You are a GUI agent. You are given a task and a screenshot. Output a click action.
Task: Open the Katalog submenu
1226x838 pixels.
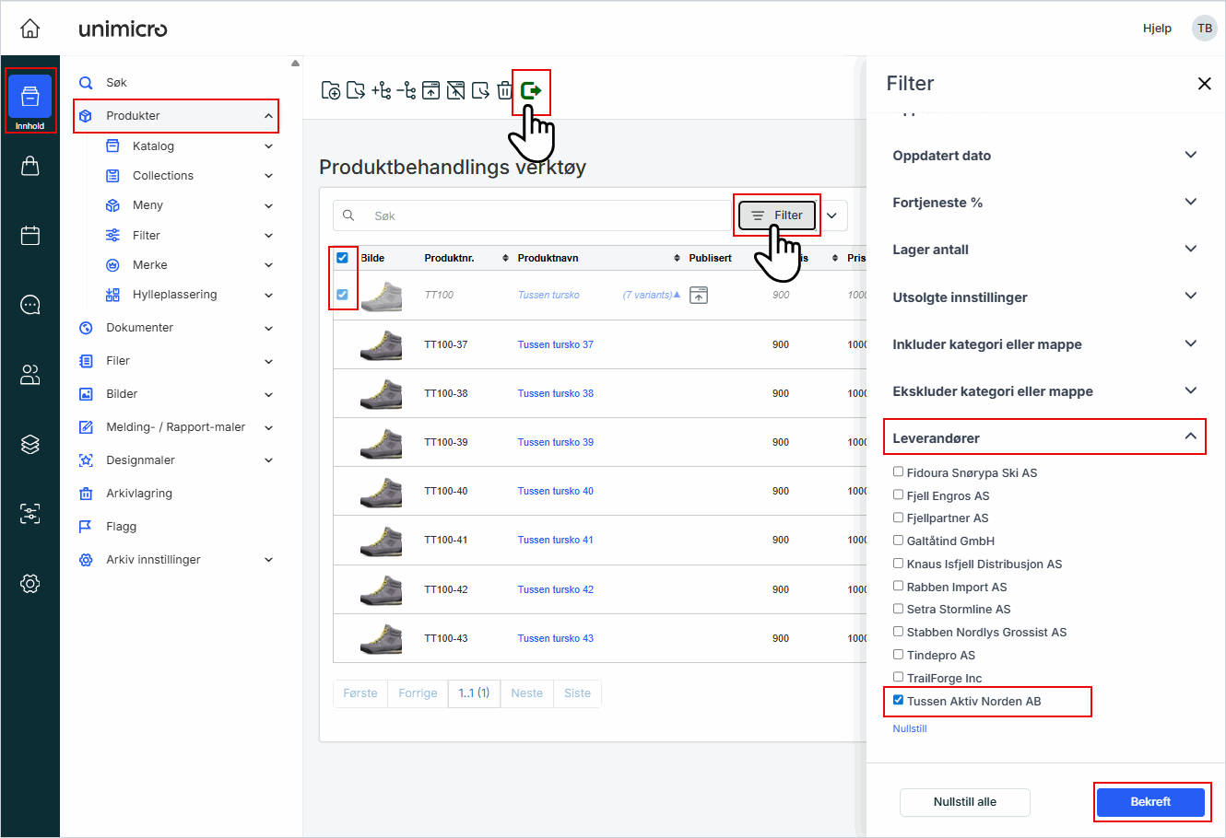(189, 146)
